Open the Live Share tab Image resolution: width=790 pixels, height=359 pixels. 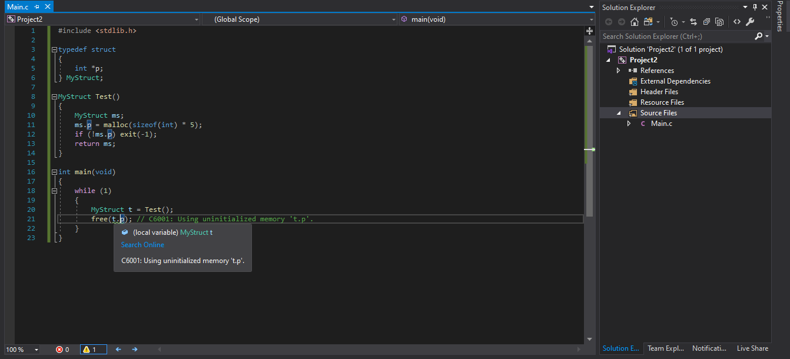click(x=752, y=348)
